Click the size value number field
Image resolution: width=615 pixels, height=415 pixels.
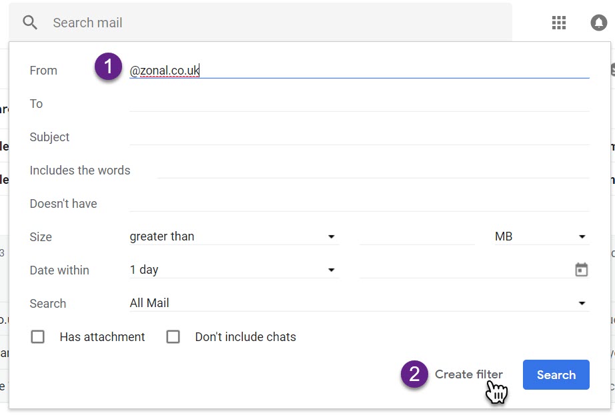tap(417, 236)
